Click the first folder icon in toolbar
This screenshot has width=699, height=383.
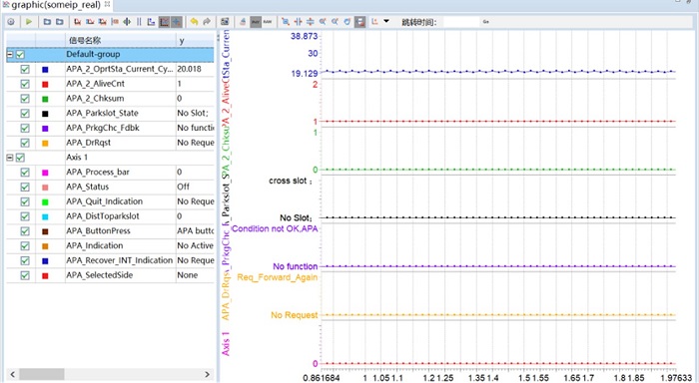click(47, 21)
